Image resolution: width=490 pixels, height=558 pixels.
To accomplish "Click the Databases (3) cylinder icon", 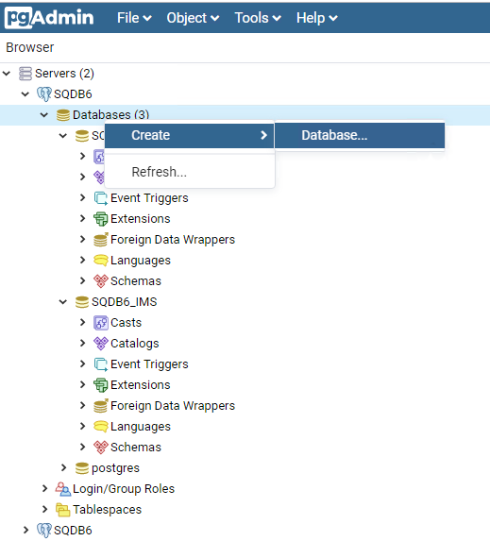I will tap(63, 115).
